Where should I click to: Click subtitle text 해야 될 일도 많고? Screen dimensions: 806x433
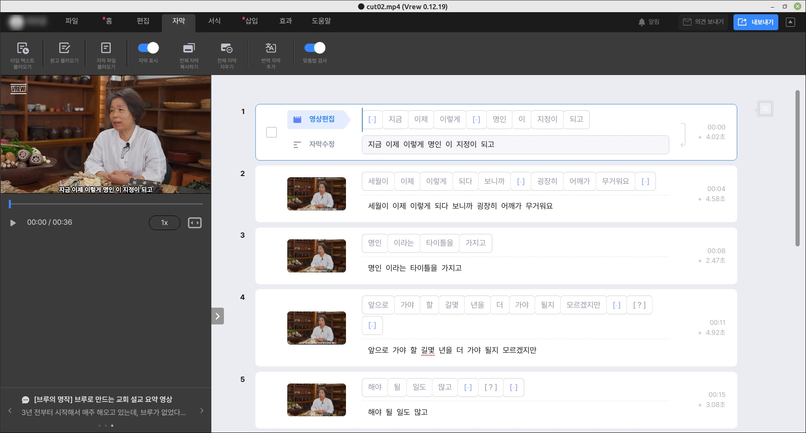398,412
